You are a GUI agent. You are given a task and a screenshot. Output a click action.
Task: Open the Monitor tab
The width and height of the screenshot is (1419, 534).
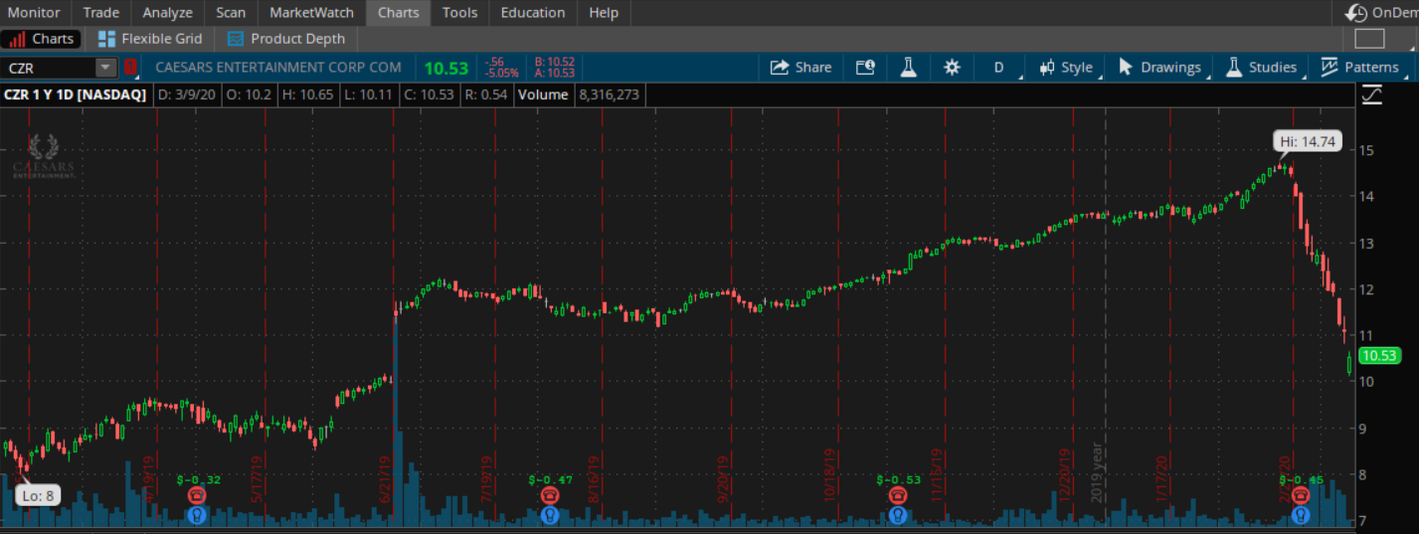[34, 13]
